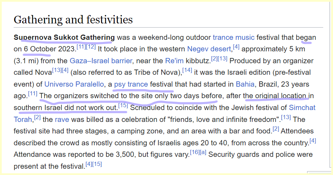Open citation [2] after Re'im kibbutz

click(x=215, y=58)
